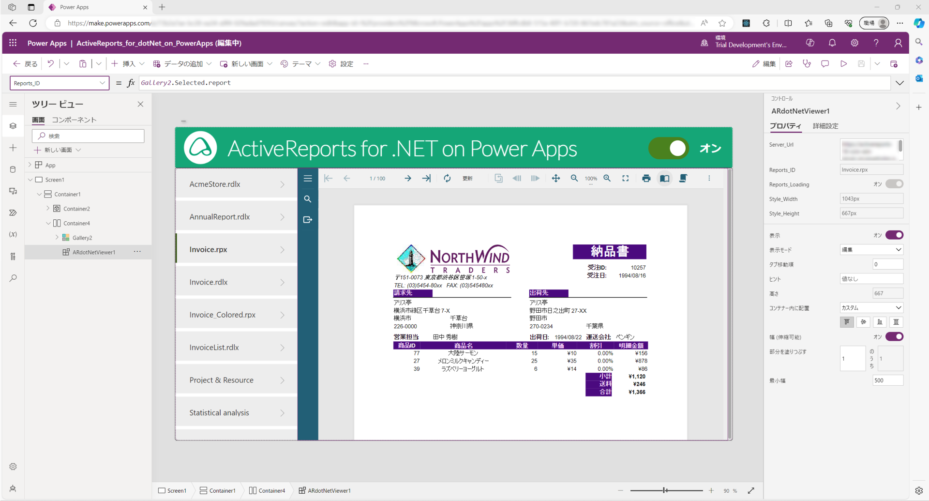
Task: Open the テーマ dropdown
Action: coord(300,63)
